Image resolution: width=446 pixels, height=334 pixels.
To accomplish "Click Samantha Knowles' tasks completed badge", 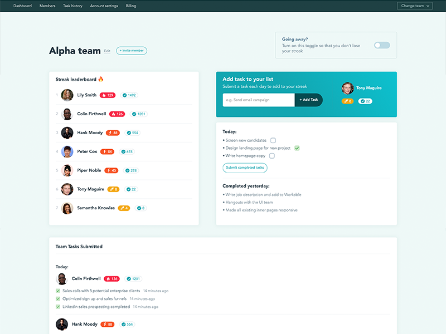I will pyautogui.click(x=141, y=208).
